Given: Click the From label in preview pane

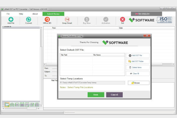Looking at the screenshot, I should tap(46, 68).
